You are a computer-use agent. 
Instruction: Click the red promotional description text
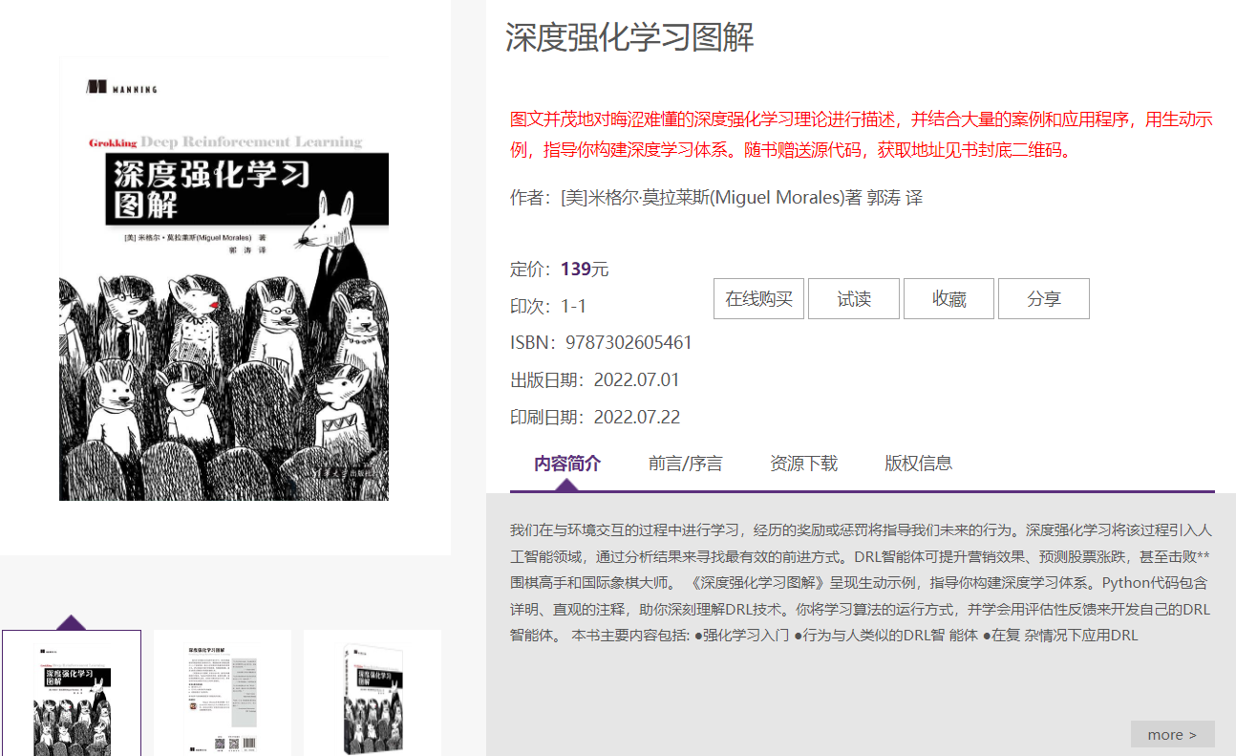click(862, 135)
